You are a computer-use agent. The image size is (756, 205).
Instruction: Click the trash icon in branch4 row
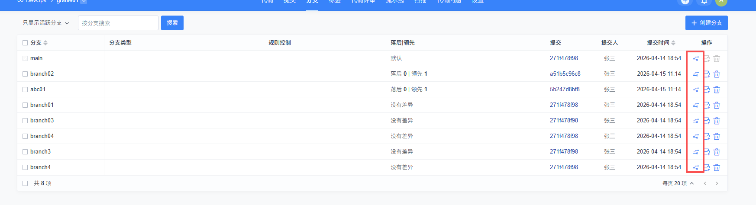pos(717,167)
